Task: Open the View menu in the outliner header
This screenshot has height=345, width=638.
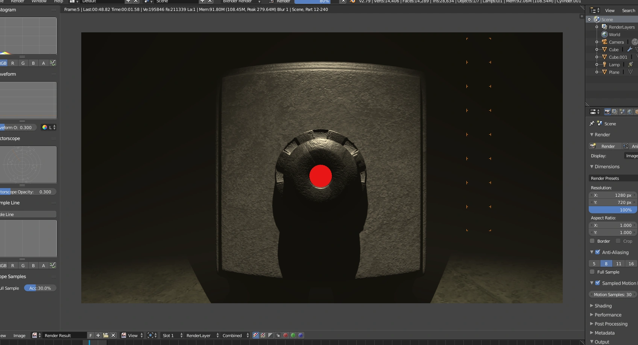Action: [610, 10]
